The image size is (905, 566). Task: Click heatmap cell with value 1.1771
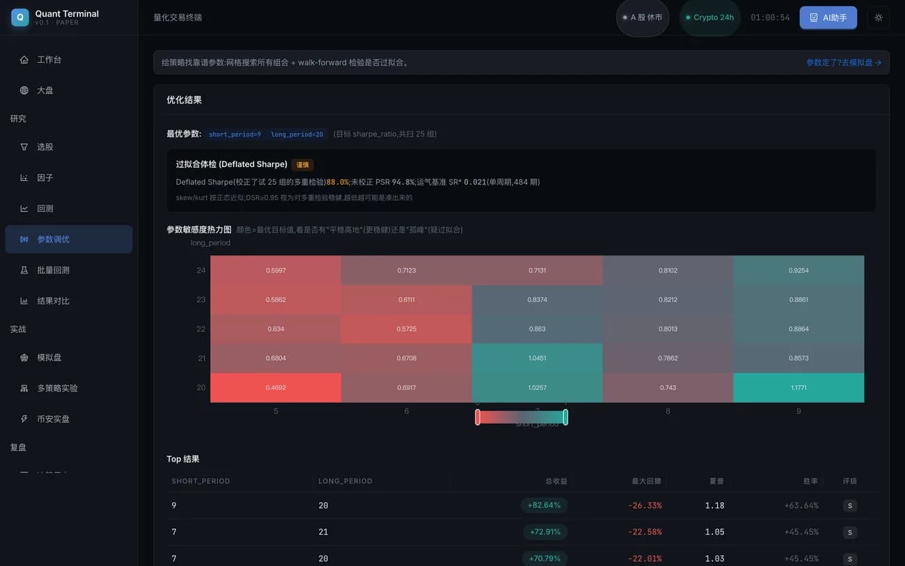coord(798,388)
